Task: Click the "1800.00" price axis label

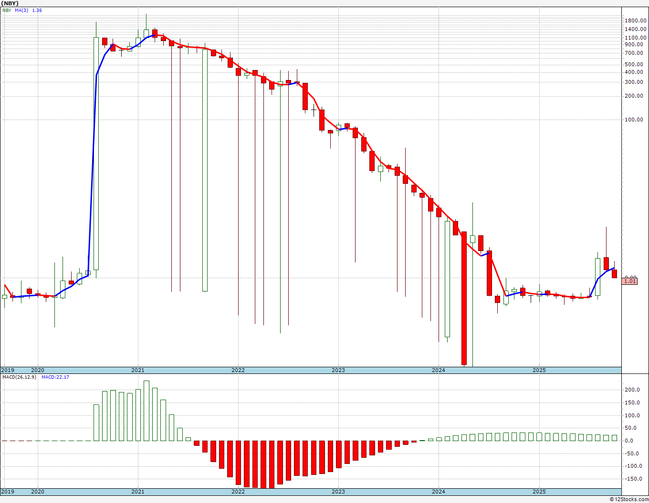Action: [x=636, y=20]
